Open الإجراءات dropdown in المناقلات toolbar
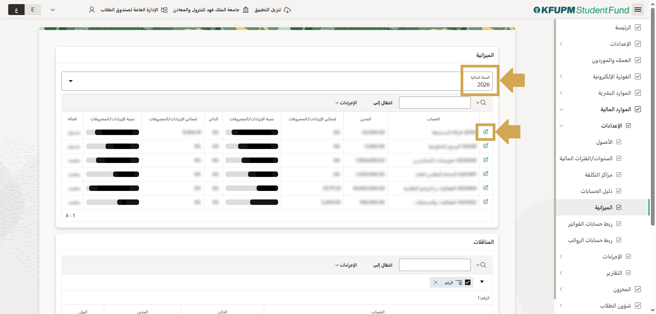Viewport: 656px width, 314px height. [346, 265]
